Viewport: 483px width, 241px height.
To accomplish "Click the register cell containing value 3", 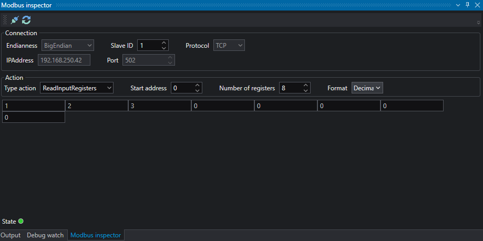I will [159, 106].
